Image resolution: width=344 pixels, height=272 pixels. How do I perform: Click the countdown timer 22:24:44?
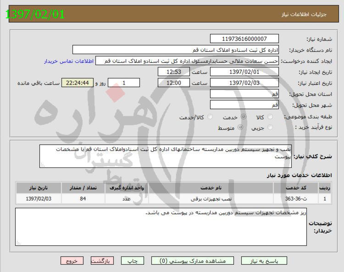click(78, 83)
